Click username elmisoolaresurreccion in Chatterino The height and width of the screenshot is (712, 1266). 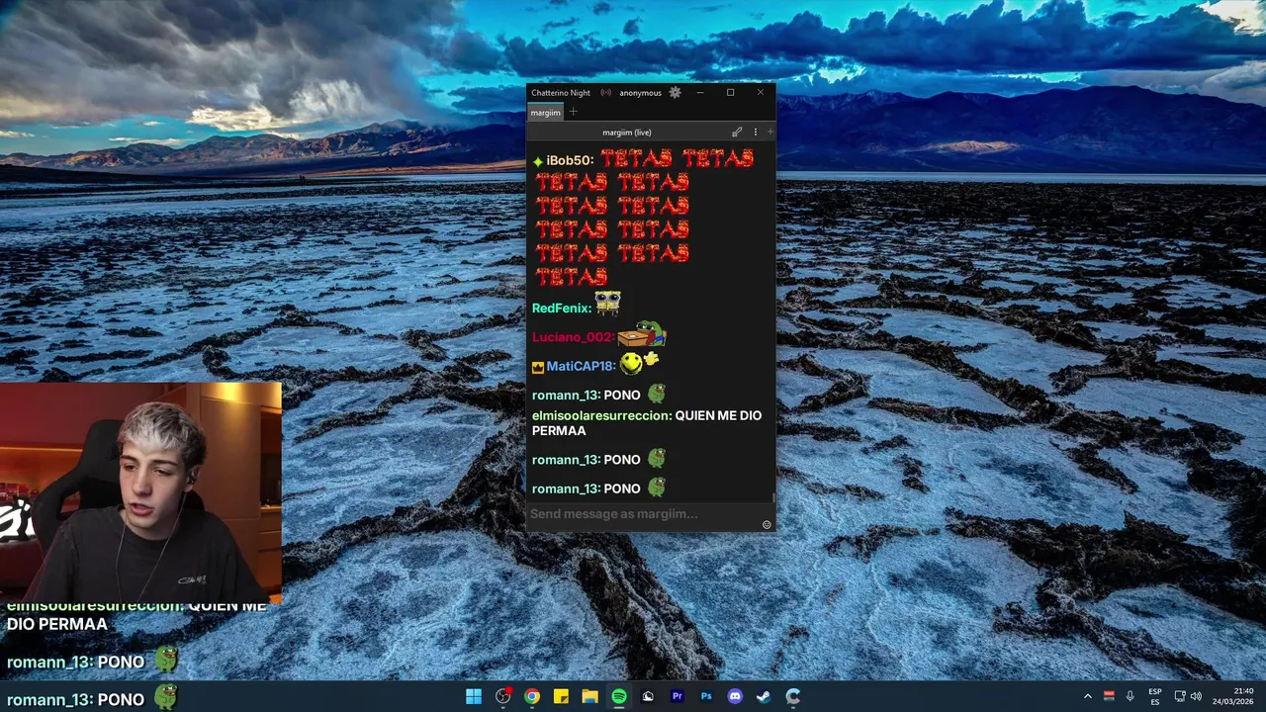pos(601,416)
